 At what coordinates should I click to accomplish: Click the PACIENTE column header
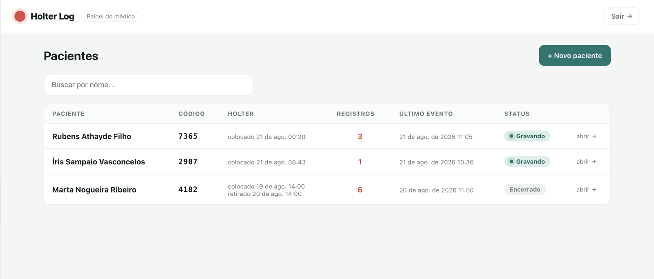68,114
